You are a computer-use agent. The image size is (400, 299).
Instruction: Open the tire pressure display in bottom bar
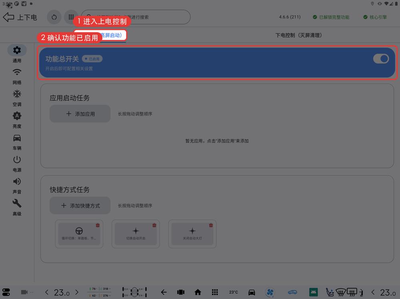click(x=134, y=292)
